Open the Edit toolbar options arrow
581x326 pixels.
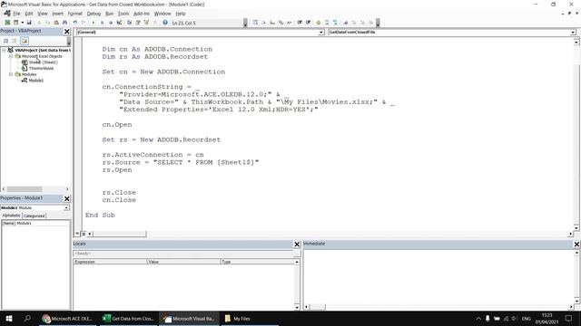click(x=378, y=23)
